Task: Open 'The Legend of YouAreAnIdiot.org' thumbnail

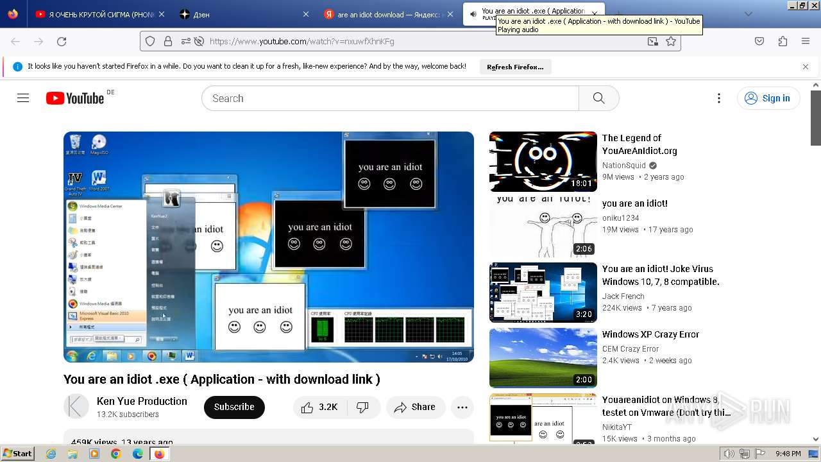Action: click(x=543, y=162)
